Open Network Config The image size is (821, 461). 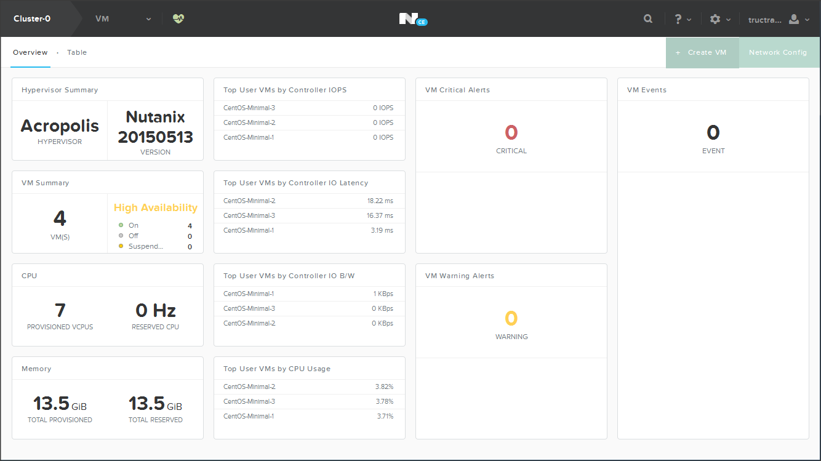click(778, 52)
